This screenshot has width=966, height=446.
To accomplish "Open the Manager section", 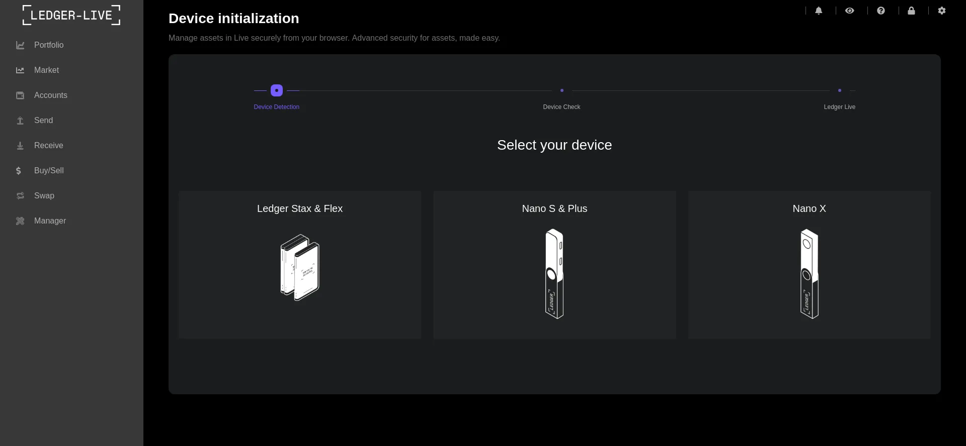I will click(50, 221).
